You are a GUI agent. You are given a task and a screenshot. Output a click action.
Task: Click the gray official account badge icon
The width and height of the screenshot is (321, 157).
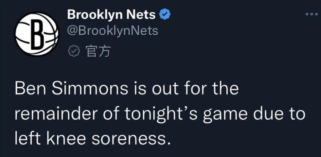[73, 51]
